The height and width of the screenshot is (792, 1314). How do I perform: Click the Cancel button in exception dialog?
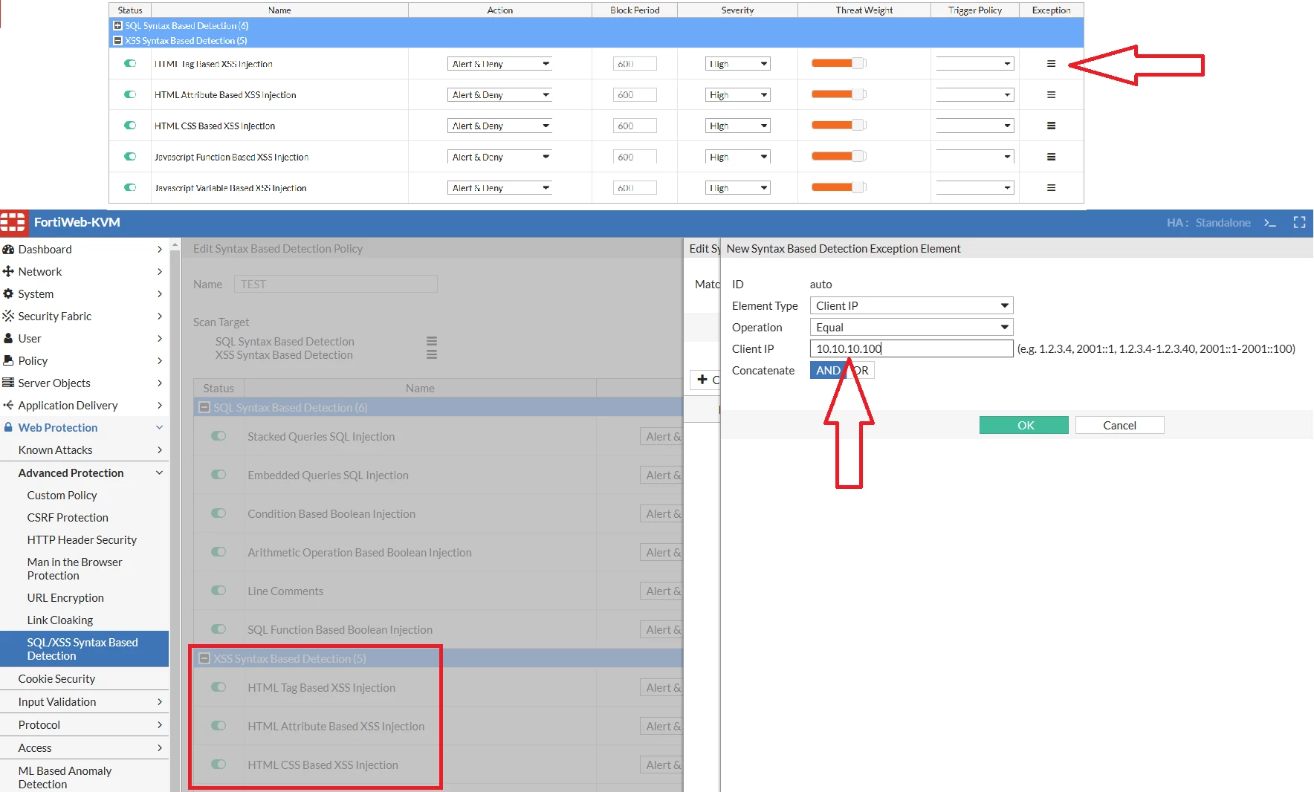click(1119, 425)
